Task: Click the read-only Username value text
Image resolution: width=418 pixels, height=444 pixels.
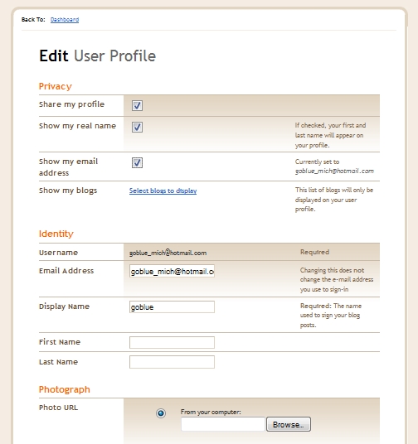Action: [168, 253]
